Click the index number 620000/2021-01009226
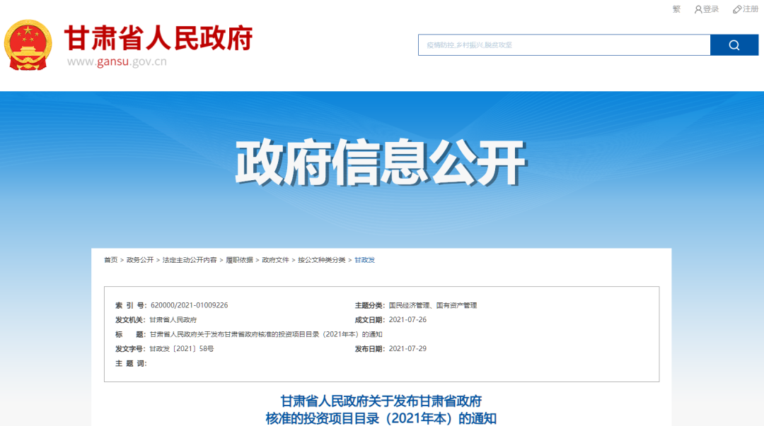The image size is (764, 426). tap(189, 305)
